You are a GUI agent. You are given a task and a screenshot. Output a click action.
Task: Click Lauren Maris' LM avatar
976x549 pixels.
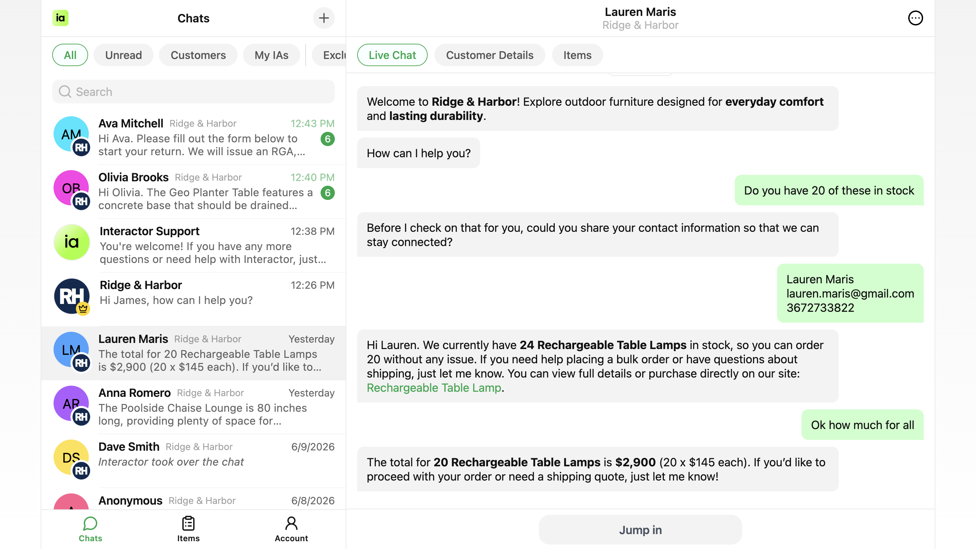point(71,350)
